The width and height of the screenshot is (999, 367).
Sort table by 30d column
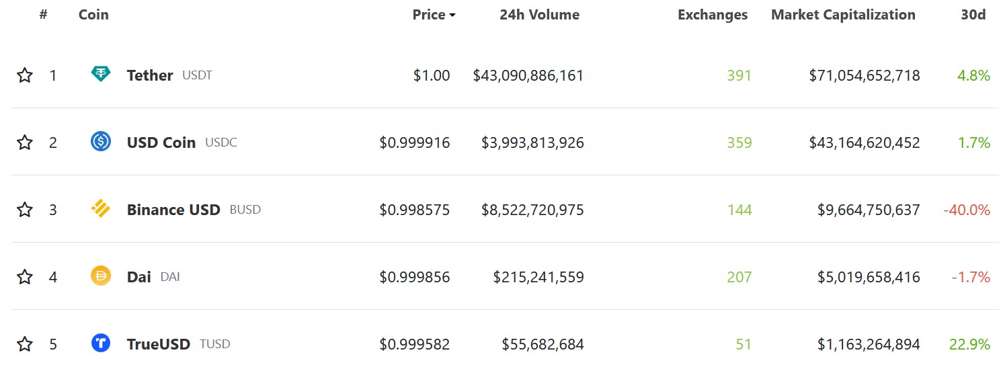tap(973, 15)
